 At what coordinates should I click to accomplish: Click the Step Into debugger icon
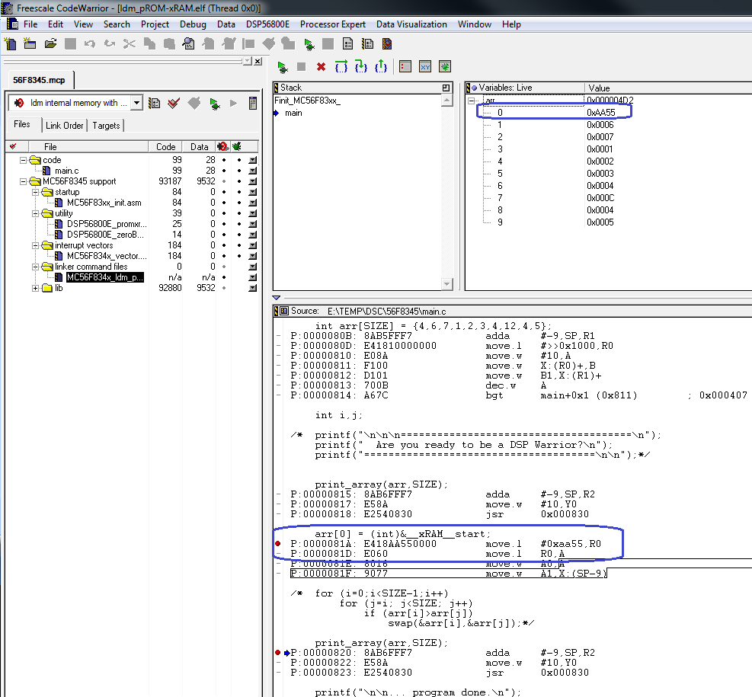click(360, 67)
